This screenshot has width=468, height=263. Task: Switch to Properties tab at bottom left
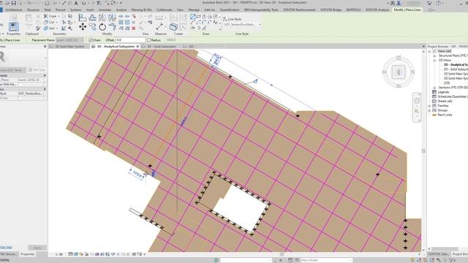(x=28, y=254)
